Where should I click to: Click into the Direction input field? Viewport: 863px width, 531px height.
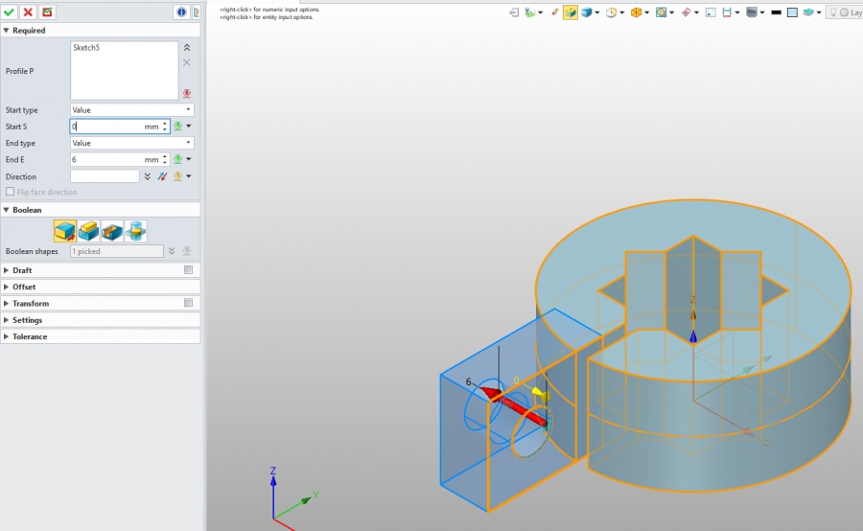105,176
